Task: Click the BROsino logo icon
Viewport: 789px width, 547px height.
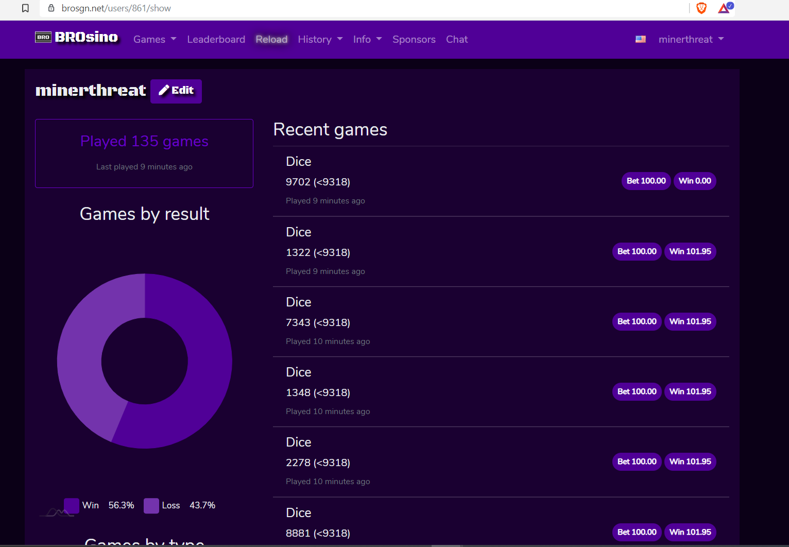Action: [x=43, y=37]
